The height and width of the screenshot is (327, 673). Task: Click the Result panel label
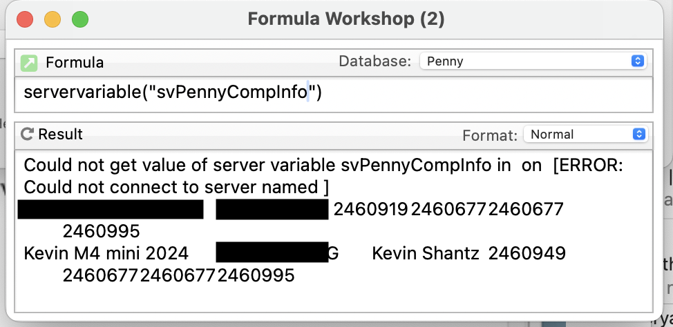click(x=61, y=134)
